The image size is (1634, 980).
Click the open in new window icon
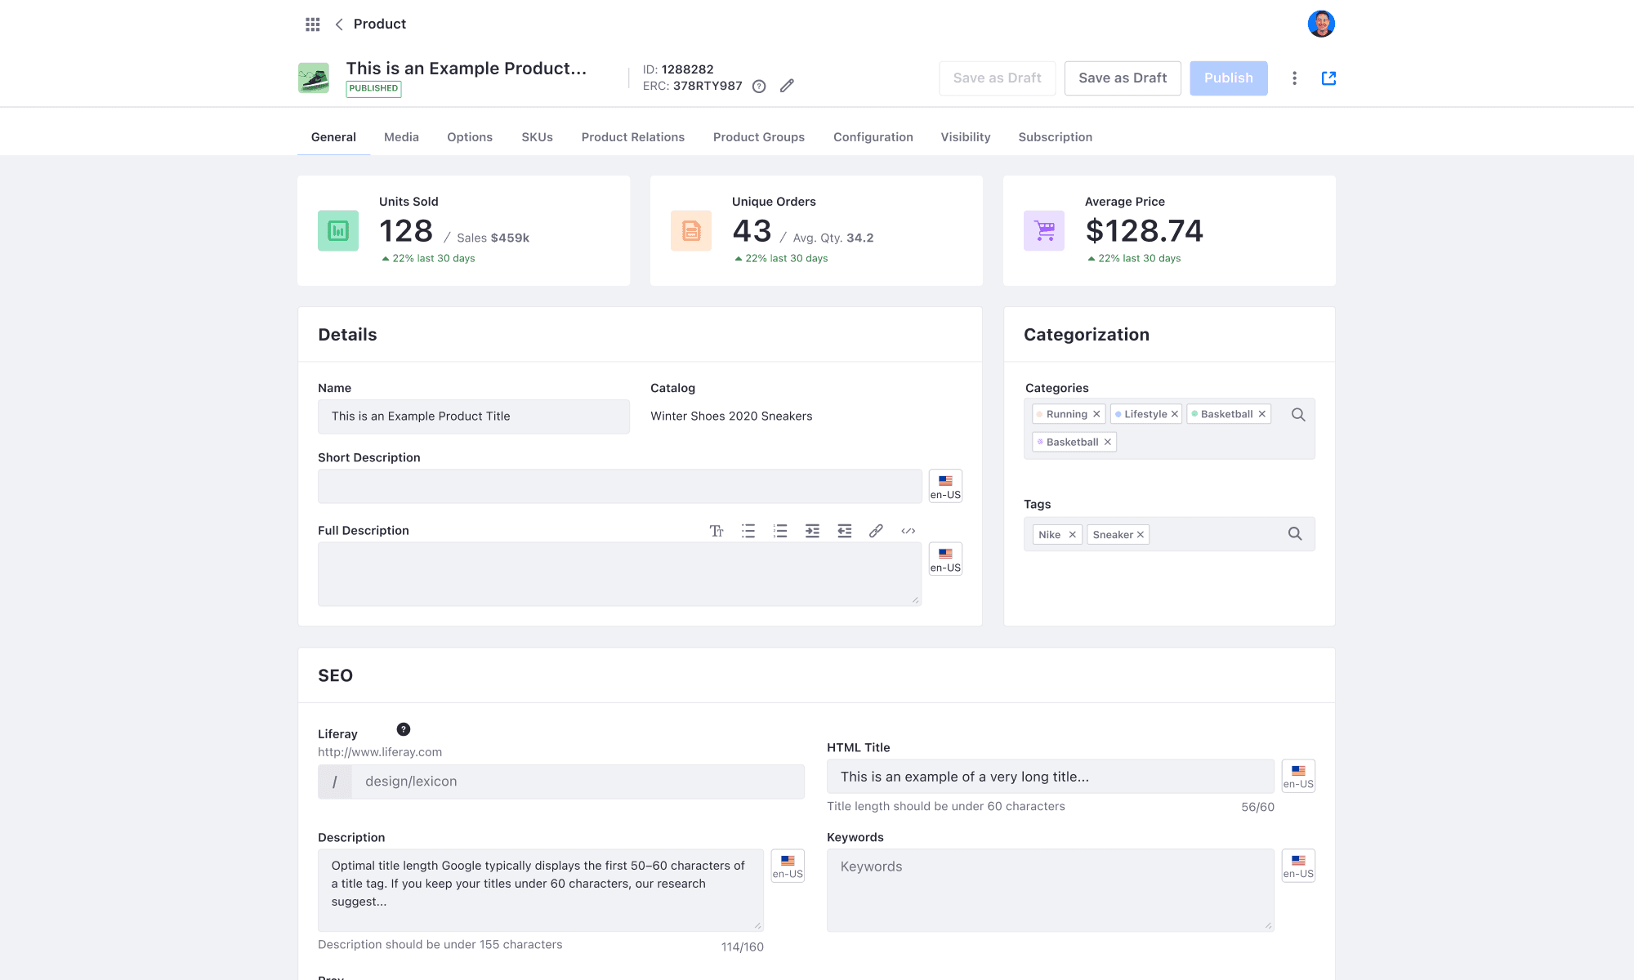coord(1328,78)
